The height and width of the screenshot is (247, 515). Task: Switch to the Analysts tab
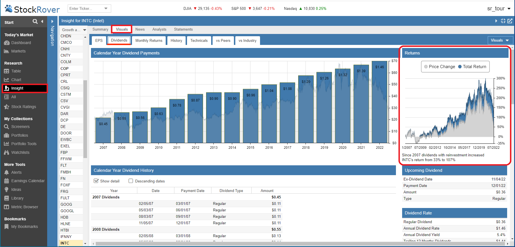[159, 29]
